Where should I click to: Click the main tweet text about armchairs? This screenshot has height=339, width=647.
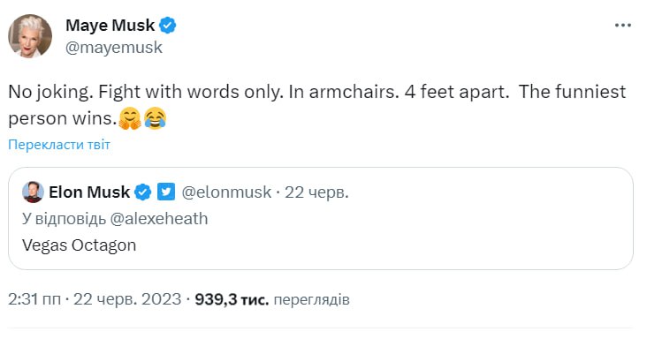click(317, 105)
